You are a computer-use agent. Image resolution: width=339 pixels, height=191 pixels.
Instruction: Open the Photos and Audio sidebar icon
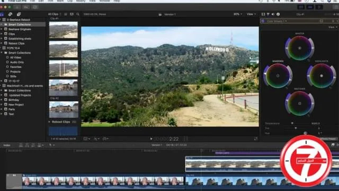(10, 14)
